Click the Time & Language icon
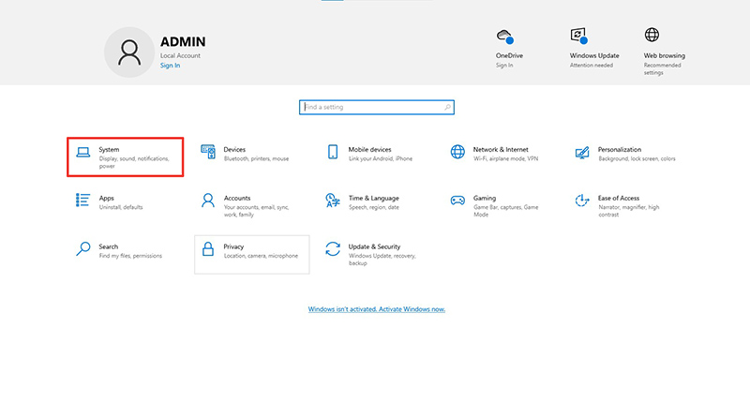Image resolution: width=750 pixels, height=402 pixels. [x=333, y=201]
